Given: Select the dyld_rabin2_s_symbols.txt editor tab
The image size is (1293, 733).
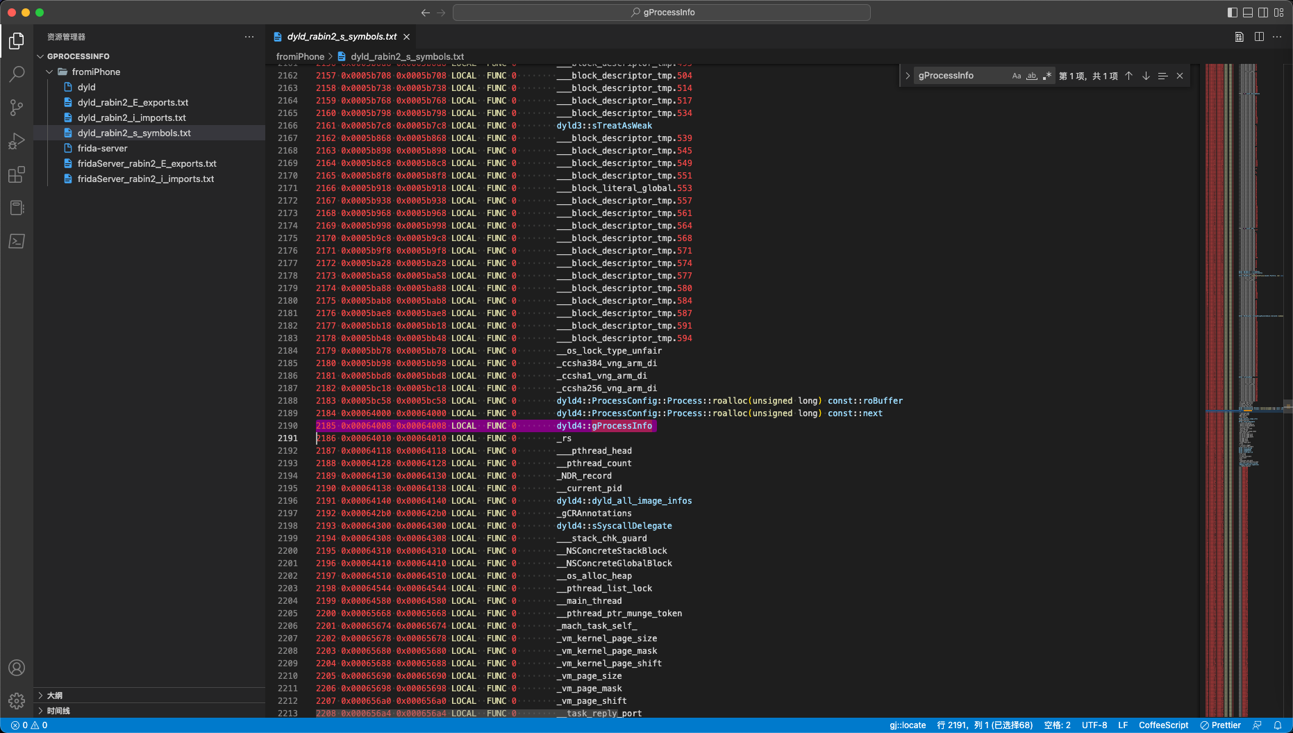Looking at the screenshot, I should coord(342,37).
